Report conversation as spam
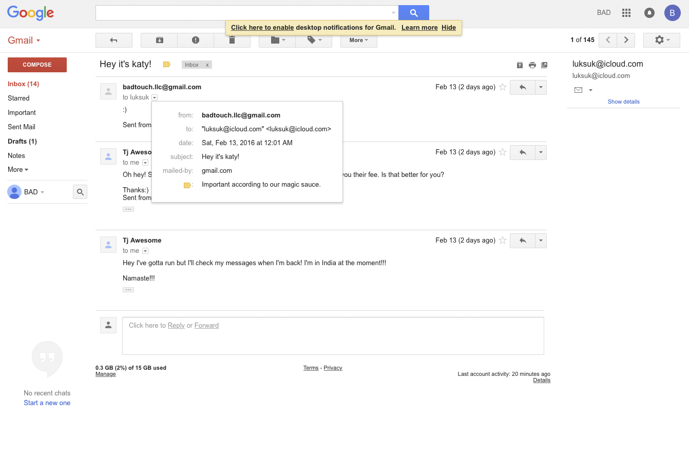Screen dimensions: 689x460 [x=196, y=40]
